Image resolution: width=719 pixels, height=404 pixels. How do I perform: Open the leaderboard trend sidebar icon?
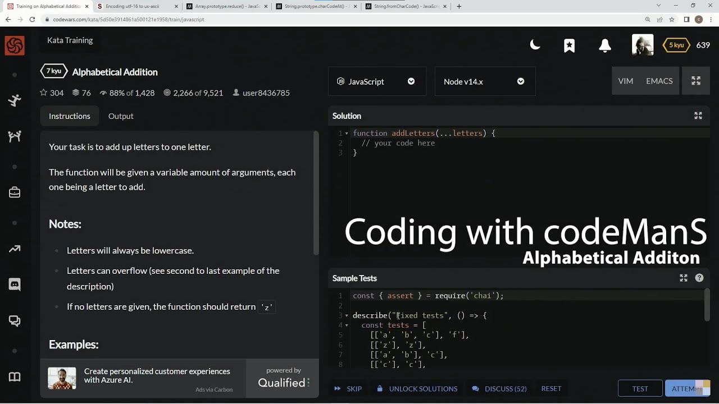15,249
